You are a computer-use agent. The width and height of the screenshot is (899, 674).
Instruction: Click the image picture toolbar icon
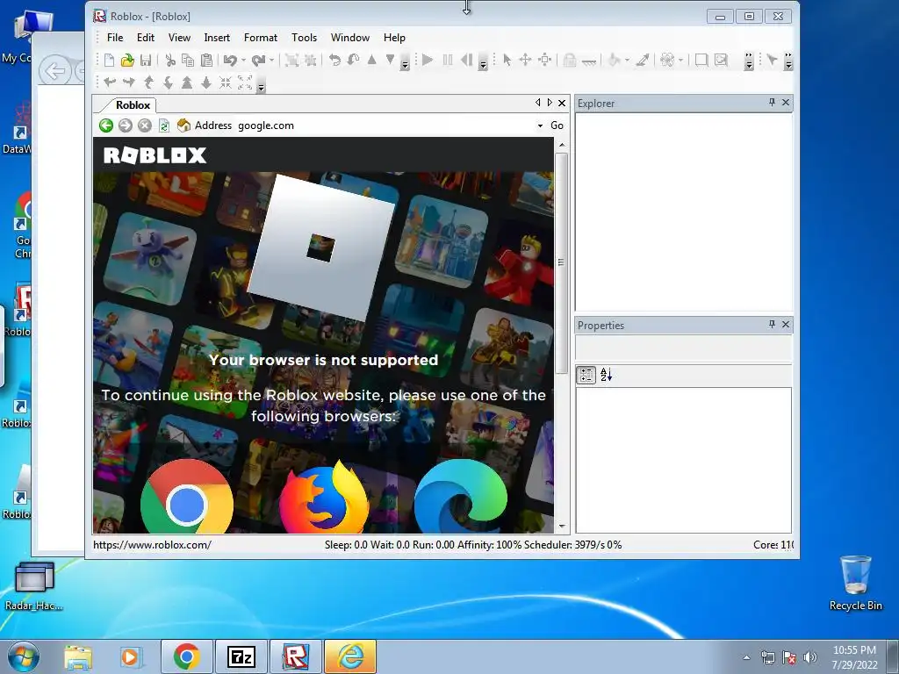tap(721, 60)
